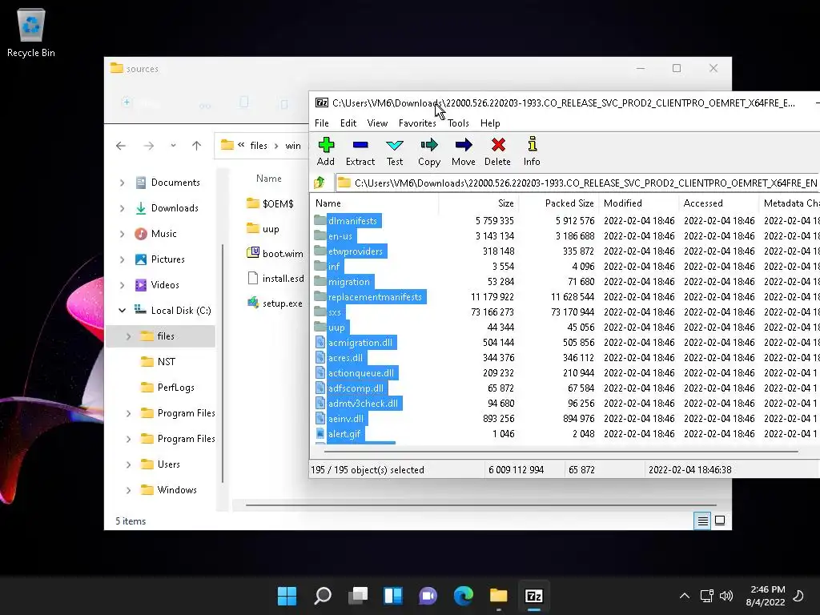Open the Edit menu in 7-Zip
This screenshot has width=820, height=615.
point(348,123)
